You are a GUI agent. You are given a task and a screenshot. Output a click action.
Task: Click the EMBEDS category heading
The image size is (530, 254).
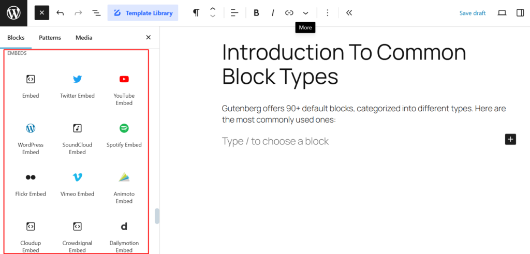(17, 53)
